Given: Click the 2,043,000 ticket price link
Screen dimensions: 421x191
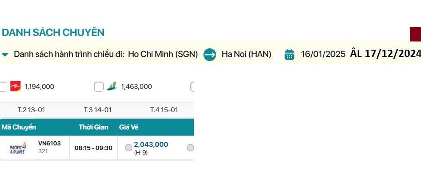Looking at the screenshot, I should (x=151, y=145).
